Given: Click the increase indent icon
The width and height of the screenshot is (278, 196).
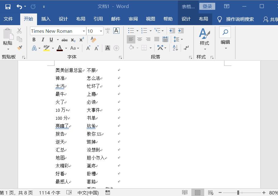Looking at the screenshot, I should [x=181, y=30].
